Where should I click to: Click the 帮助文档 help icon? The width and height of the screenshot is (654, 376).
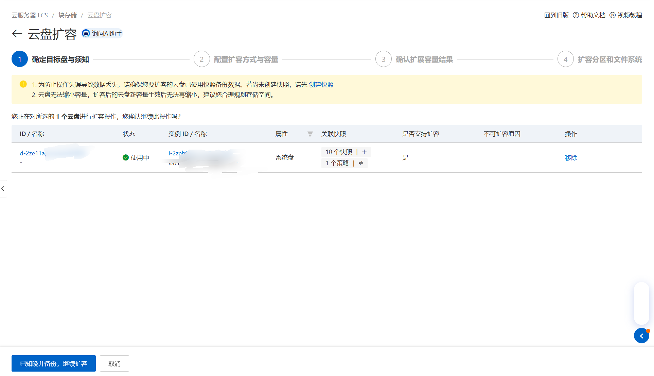(x=576, y=15)
